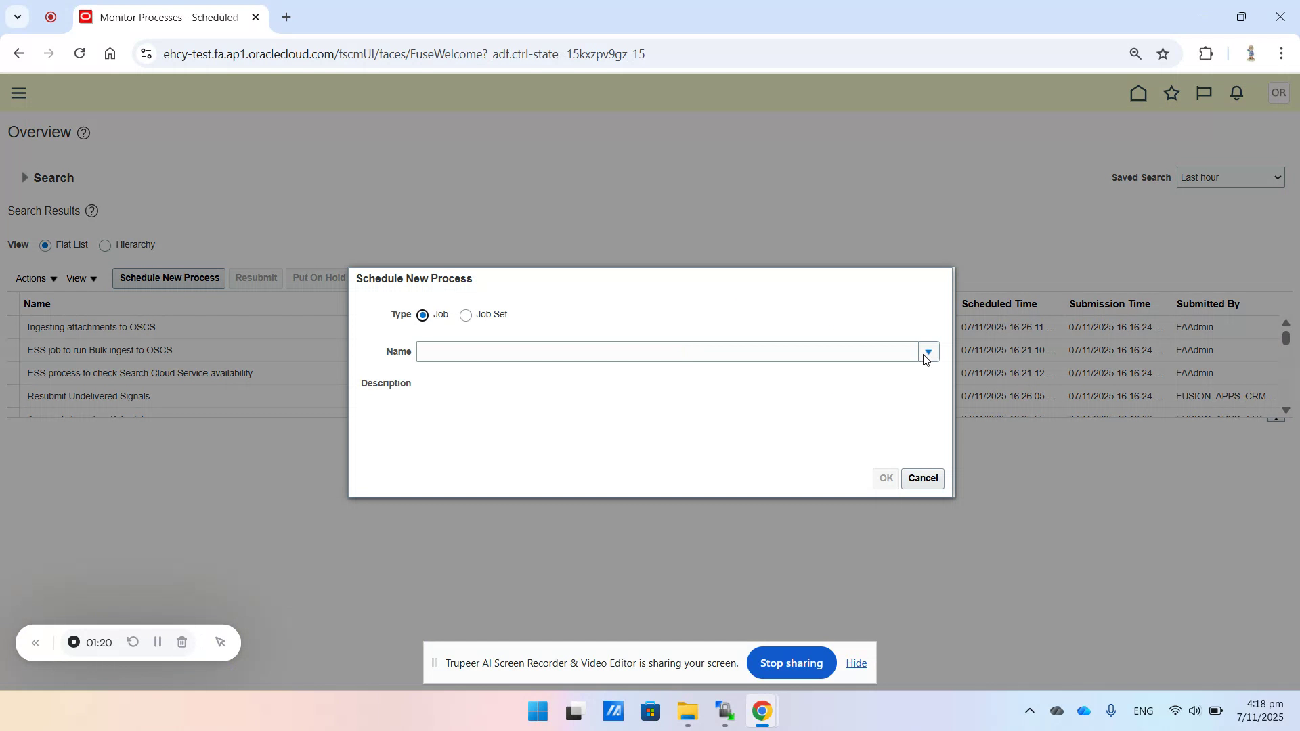This screenshot has height=731, width=1300.
Task: Click Cancel in Schedule New Process dialog
Action: [923, 479]
